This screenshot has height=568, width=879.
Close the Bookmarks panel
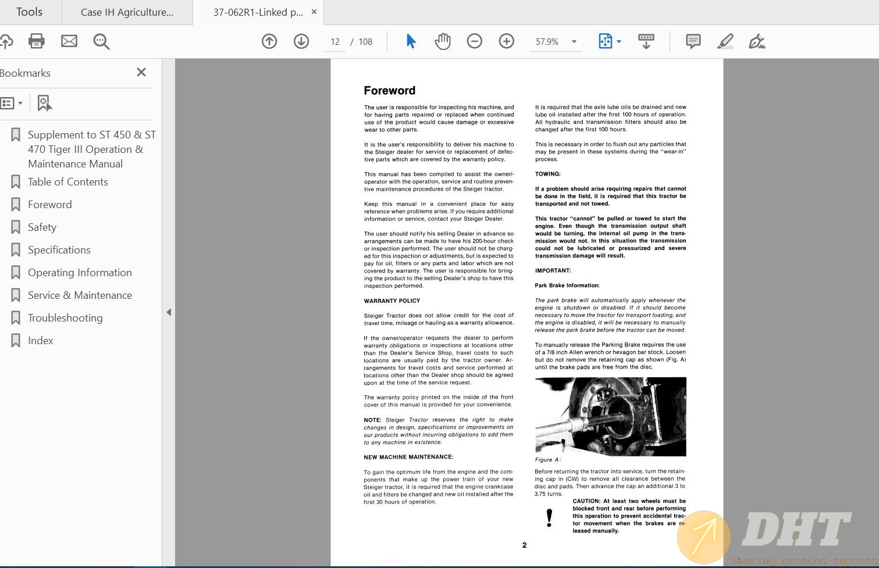click(141, 72)
